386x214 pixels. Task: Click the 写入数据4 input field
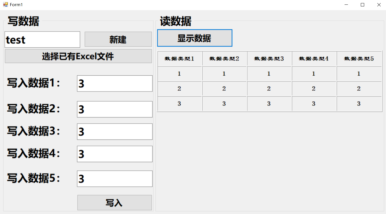[x=114, y=154]
